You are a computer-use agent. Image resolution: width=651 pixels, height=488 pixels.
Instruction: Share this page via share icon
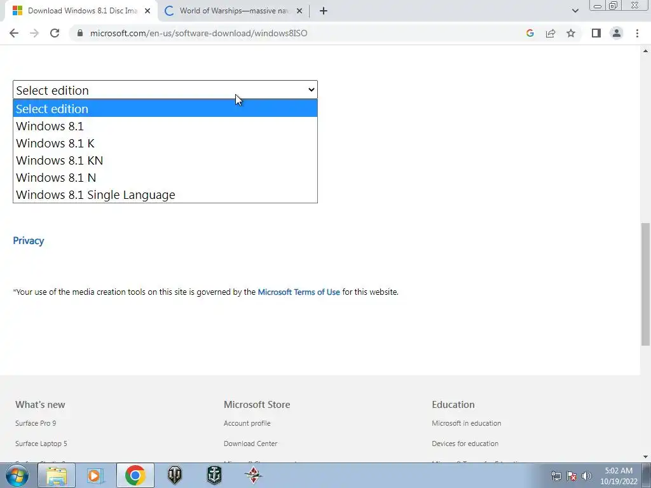[551, 33]
